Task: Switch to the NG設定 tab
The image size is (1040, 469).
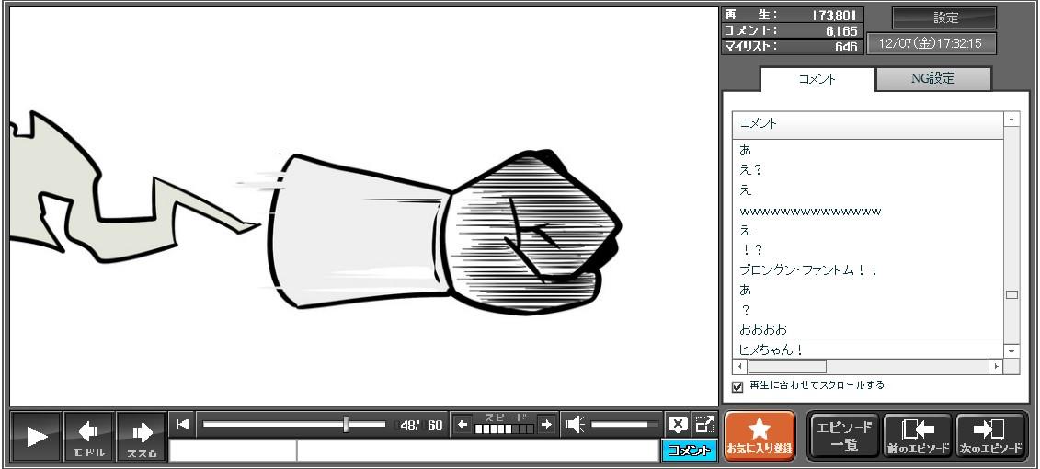Action: [x=932, y=79]
